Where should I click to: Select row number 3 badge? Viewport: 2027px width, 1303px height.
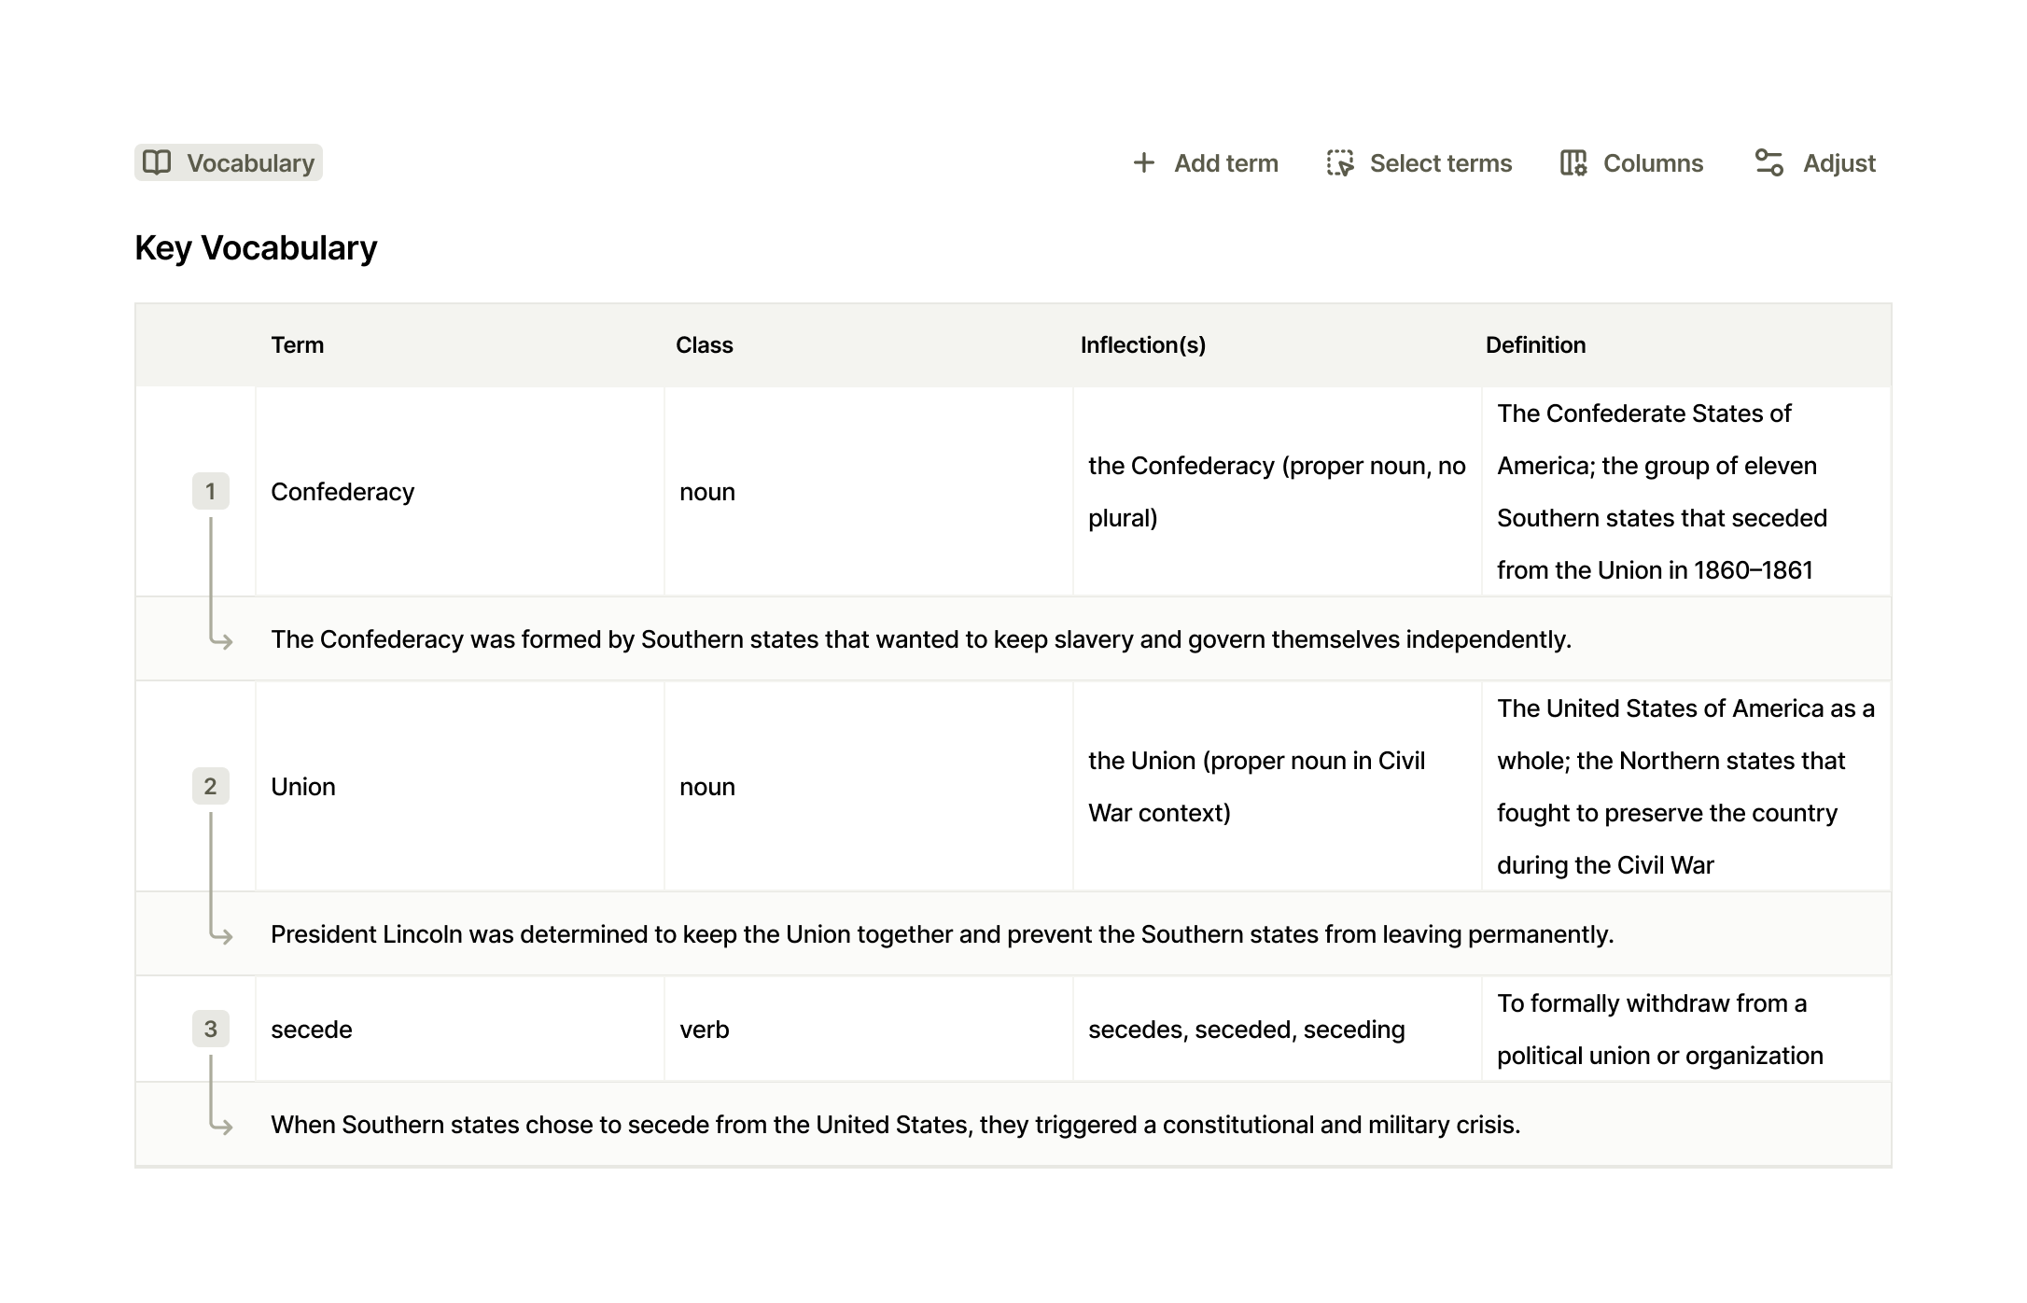[x=211, y=1029]
